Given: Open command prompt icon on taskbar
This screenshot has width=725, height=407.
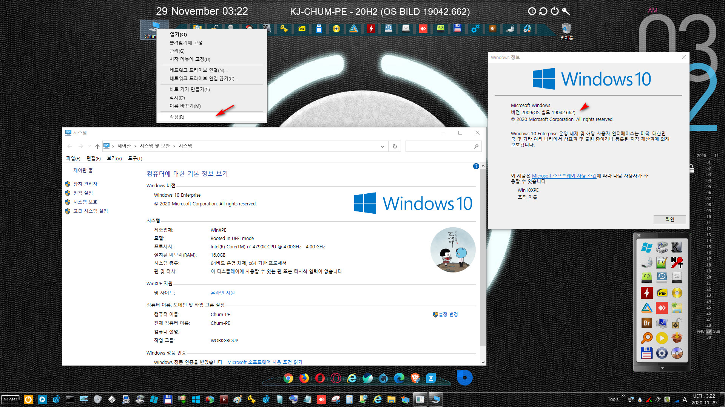Looking at the screenshot, I should point(70,399).
